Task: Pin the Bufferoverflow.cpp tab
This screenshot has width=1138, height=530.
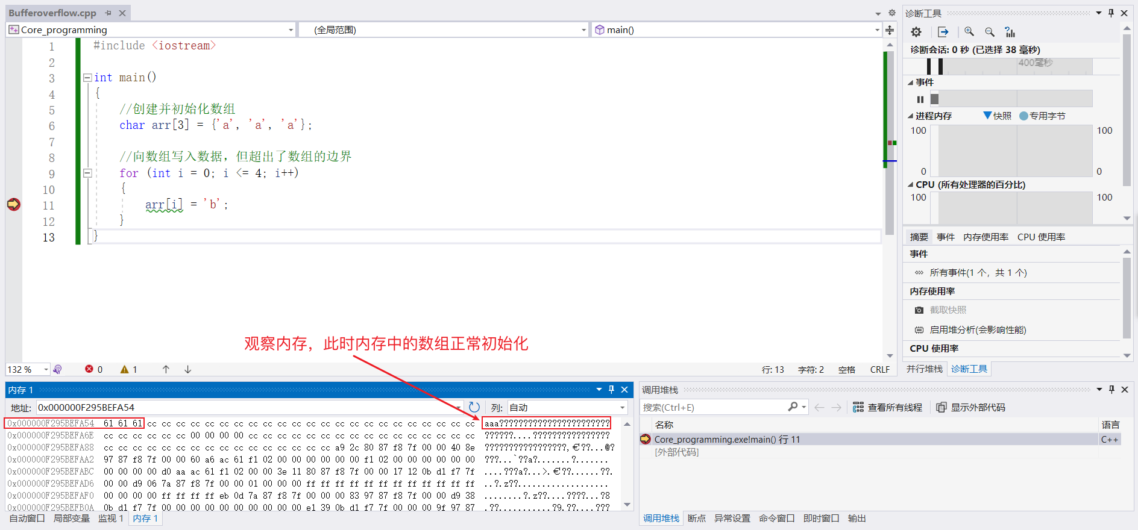Action: point(108,13)
